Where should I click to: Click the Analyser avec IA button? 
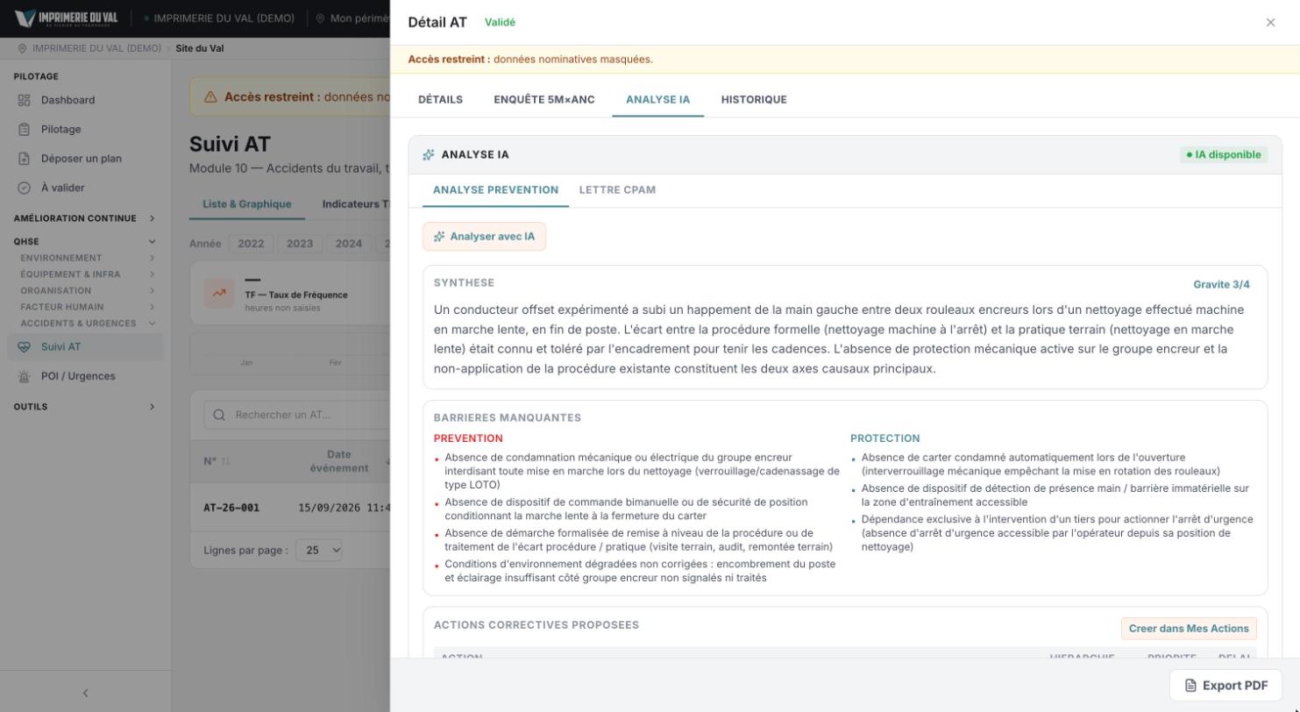484,237
